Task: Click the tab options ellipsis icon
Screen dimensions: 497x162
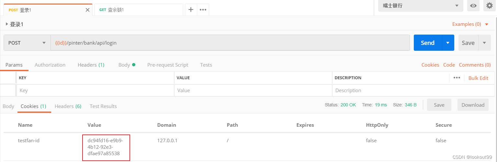Action: point(203,10)
